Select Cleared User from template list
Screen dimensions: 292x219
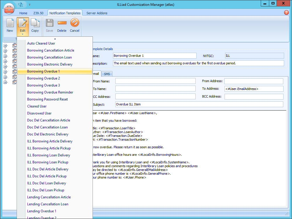tap(36, 106)
